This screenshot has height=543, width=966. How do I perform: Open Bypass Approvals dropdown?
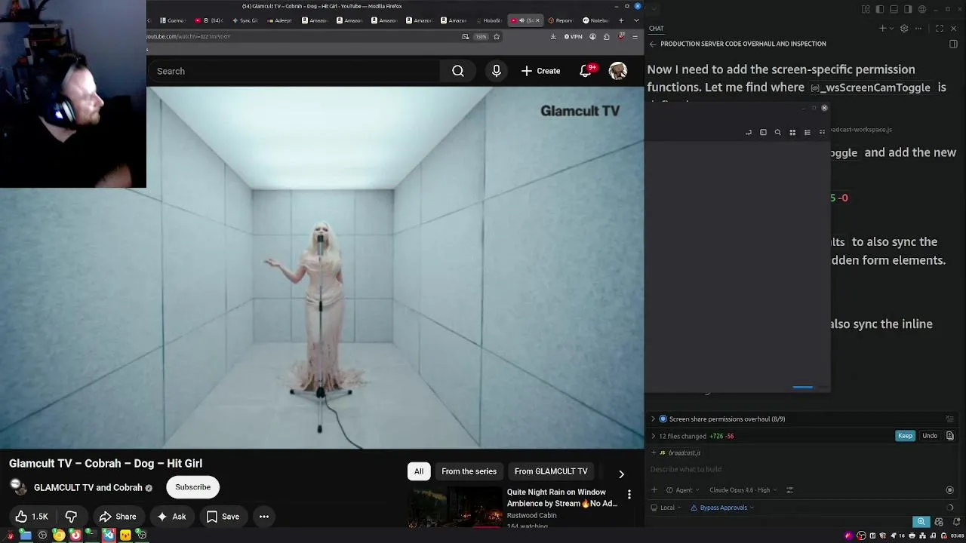tap(722, 508)
